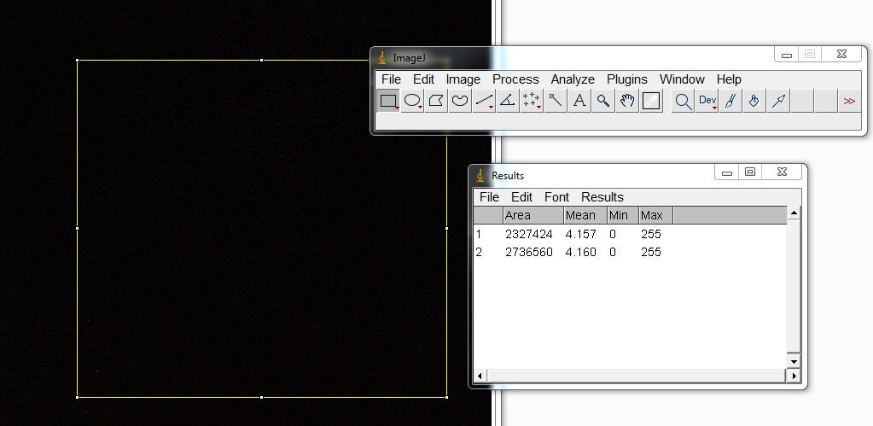This screenshot has height=426, width=873.
Task: Maximize the Results window
Action: click(x=750, y=172)
